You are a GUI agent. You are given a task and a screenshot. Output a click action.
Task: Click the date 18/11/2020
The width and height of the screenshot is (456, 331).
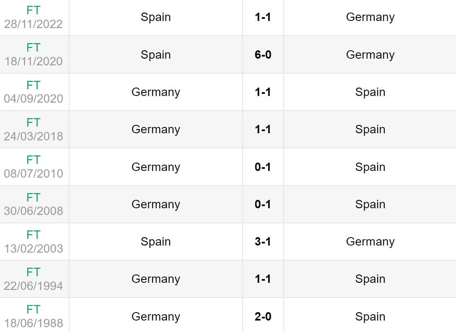pos(34,61)
